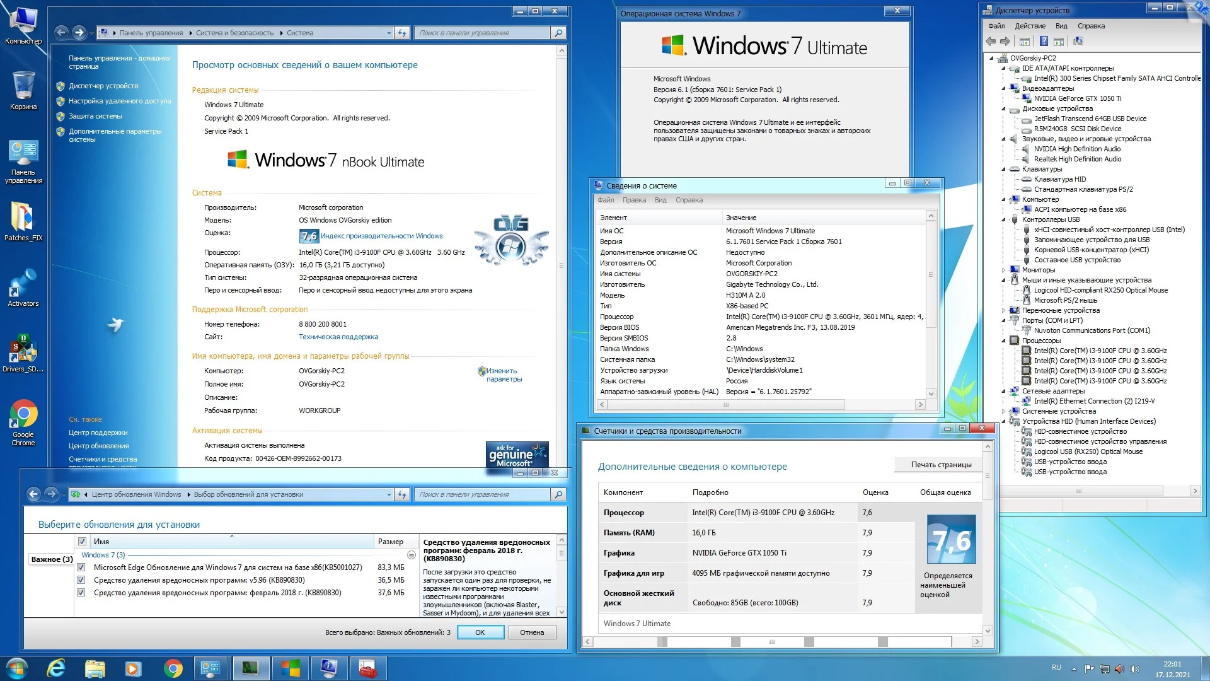Toggle select-all checkbox beside Имя header
The height and width of the screenshot is (681, 1210).
click(82, 542)
